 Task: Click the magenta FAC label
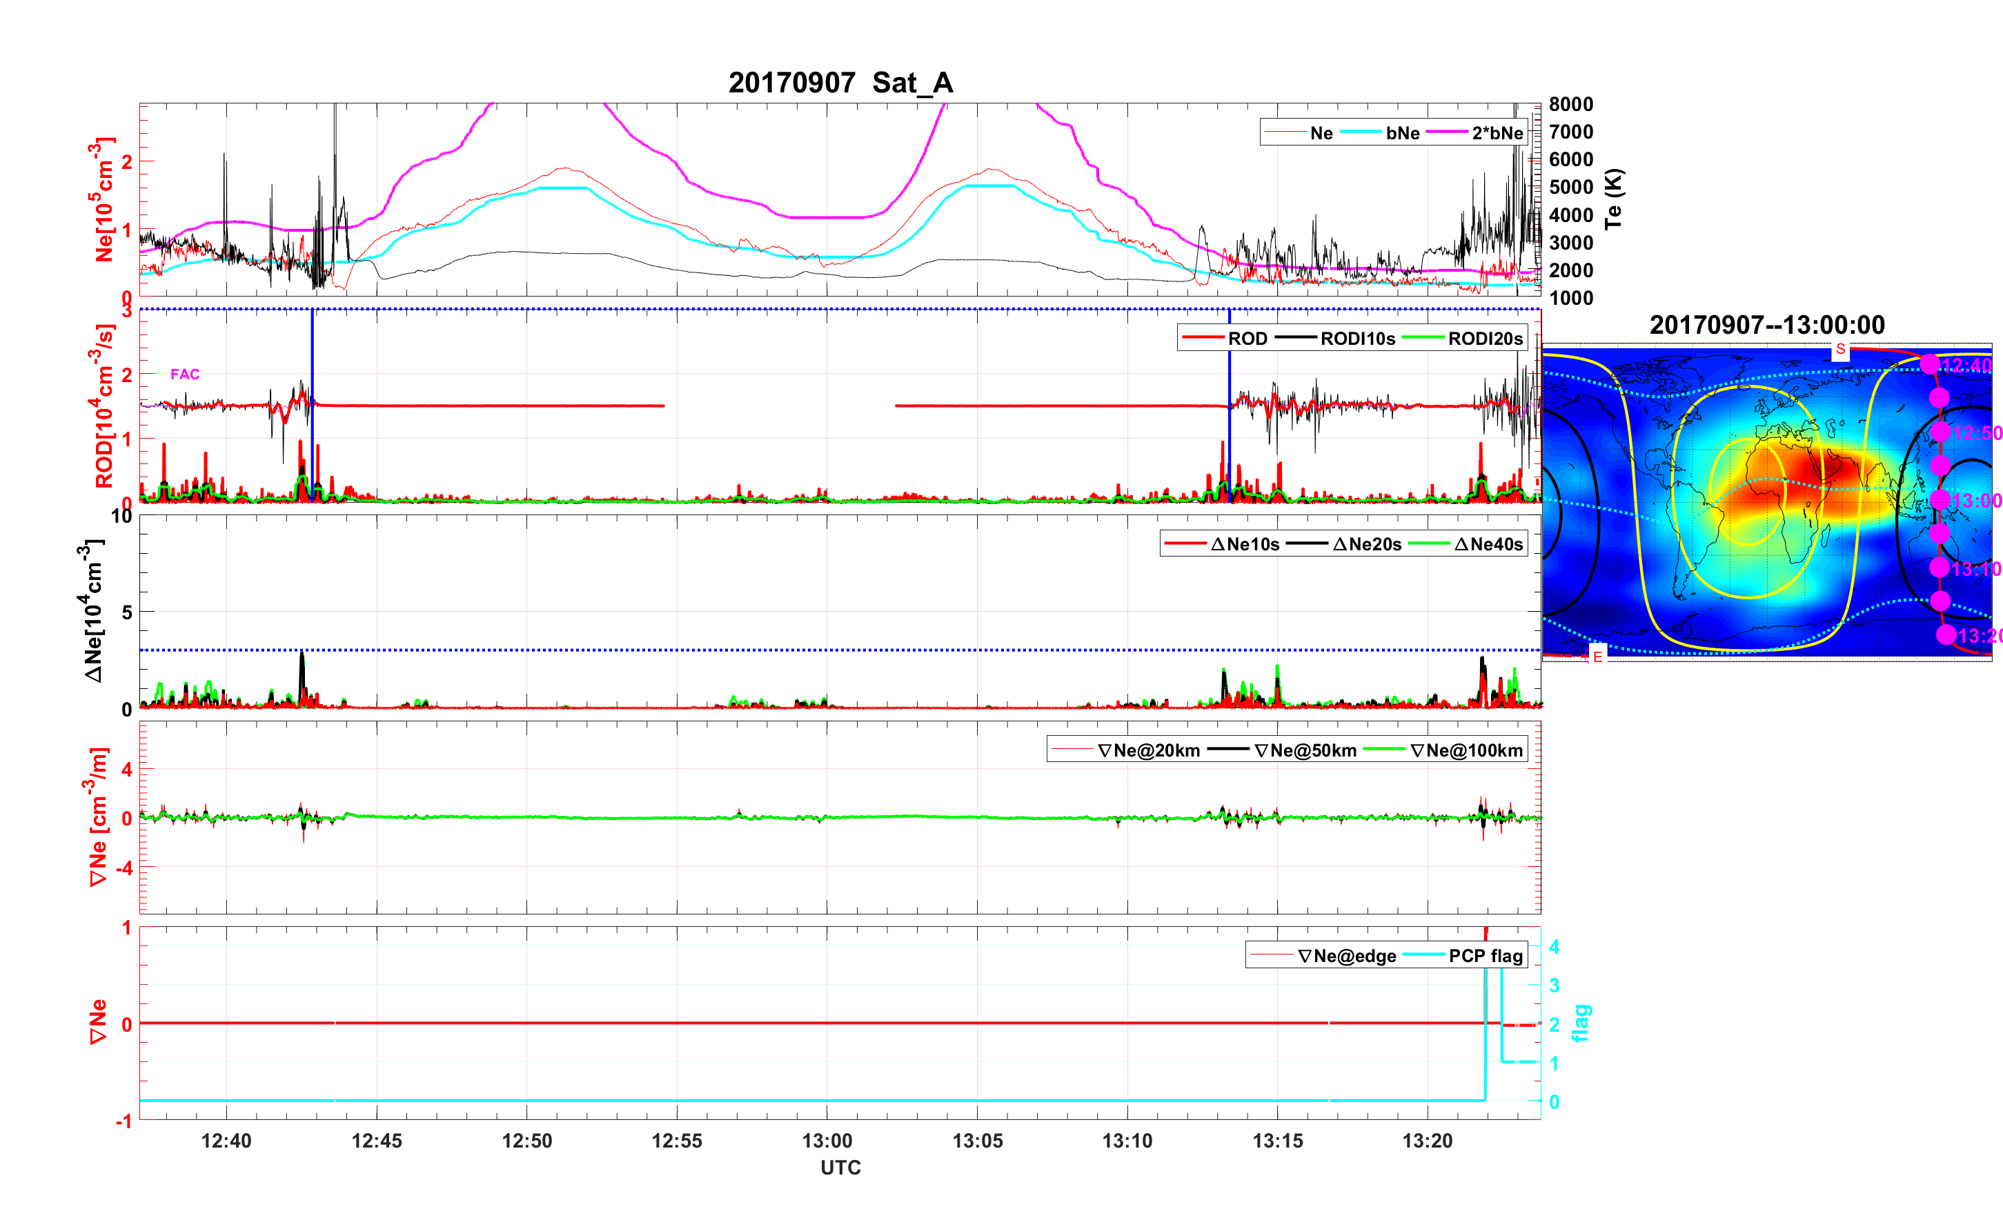pyautogui.click(x=184, y=374)
